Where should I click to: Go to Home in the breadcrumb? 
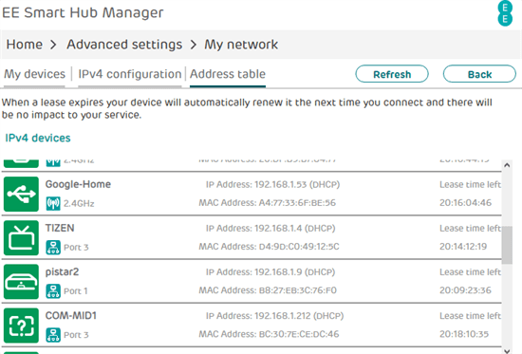click(x=25, y=45)
